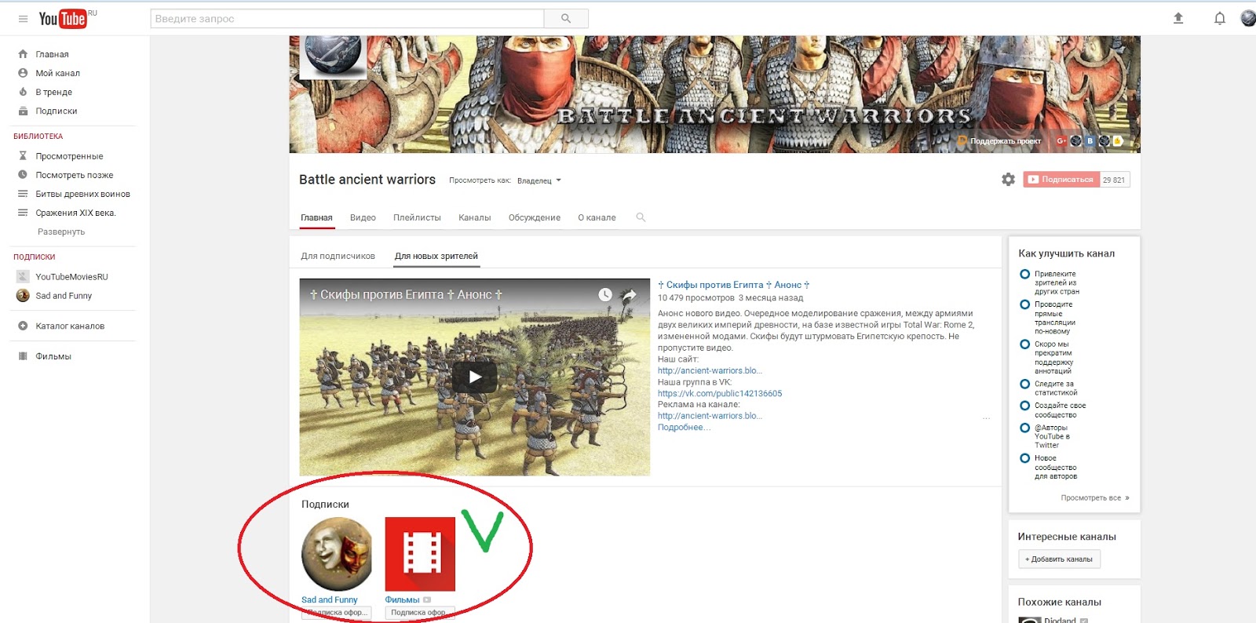The image size is (1256, 623).
Task: Switch to the Плейлисты tab
Action: click(x=417, y=217)
